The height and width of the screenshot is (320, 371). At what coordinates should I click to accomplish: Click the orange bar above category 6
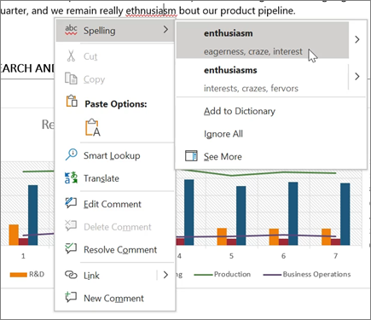coord(274,237)
